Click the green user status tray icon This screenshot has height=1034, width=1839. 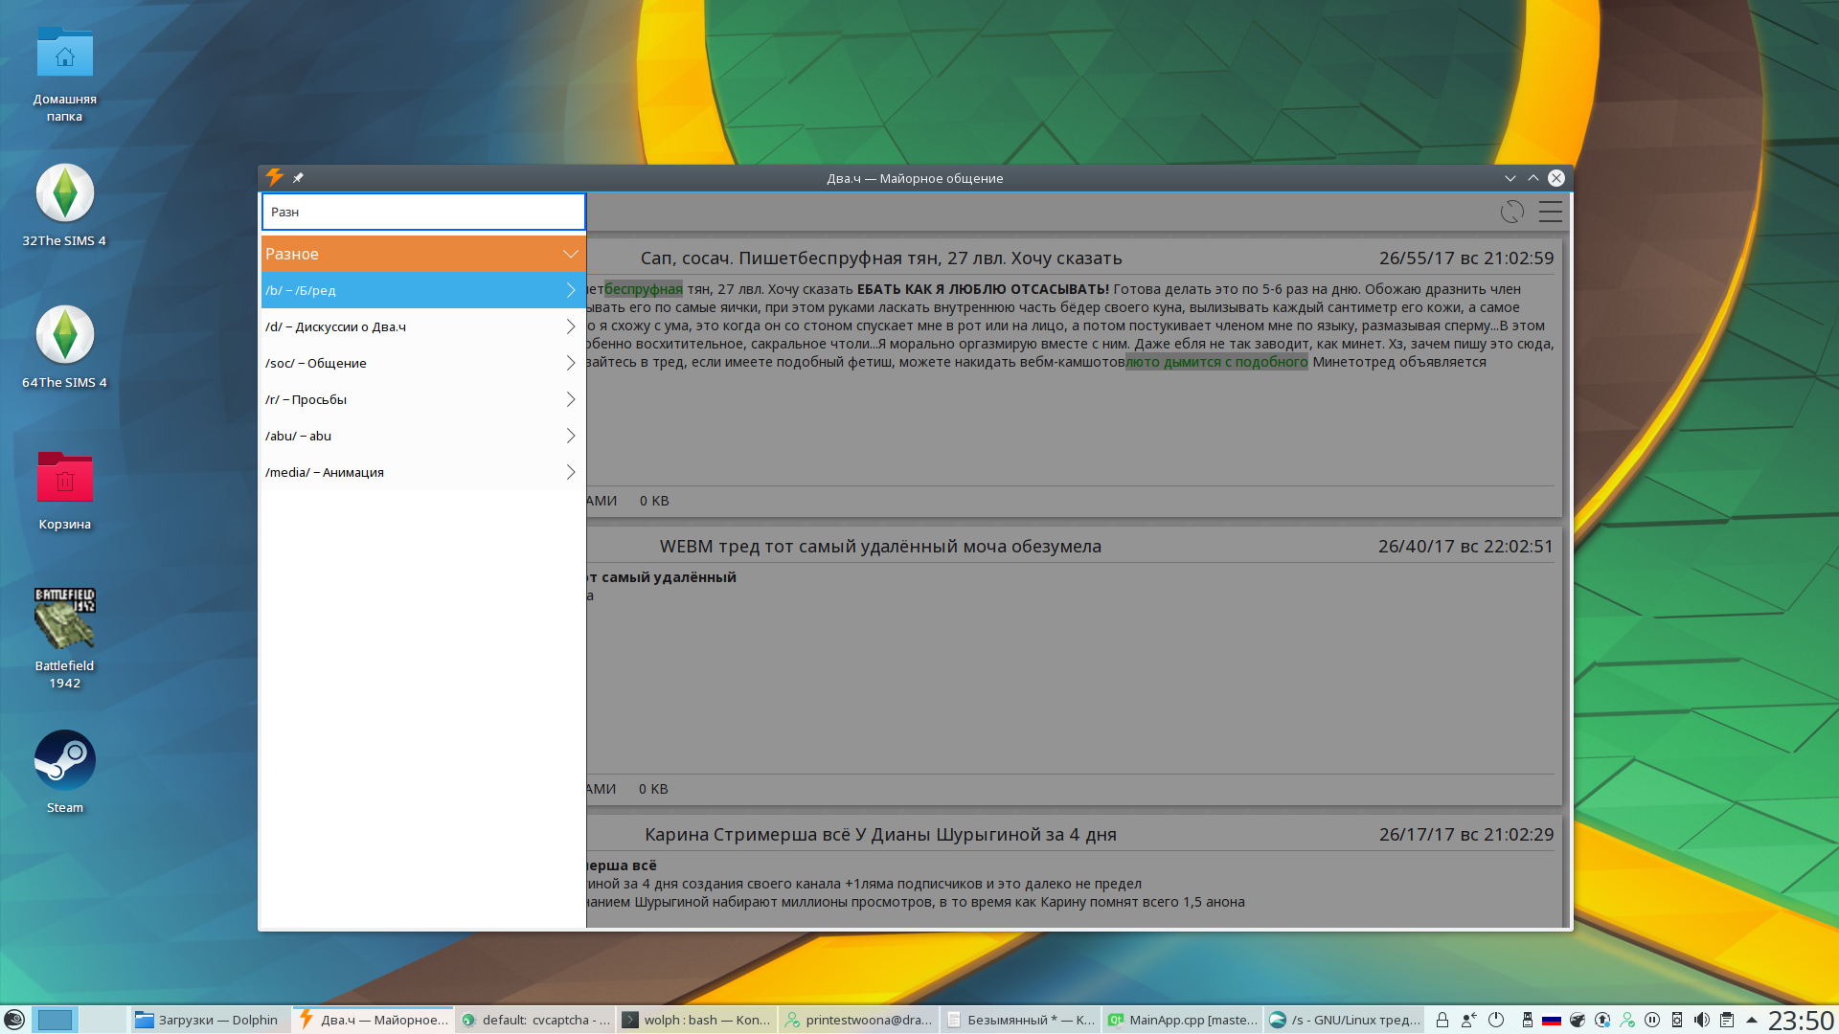(1627, 1020)
